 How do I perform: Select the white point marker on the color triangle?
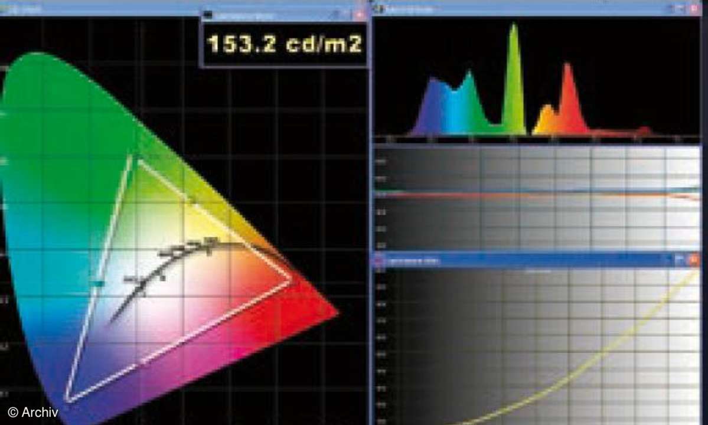(x=209, y=241)
